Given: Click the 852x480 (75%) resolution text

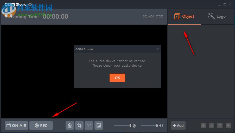Looking at the screenshot, I should (153, 16).
